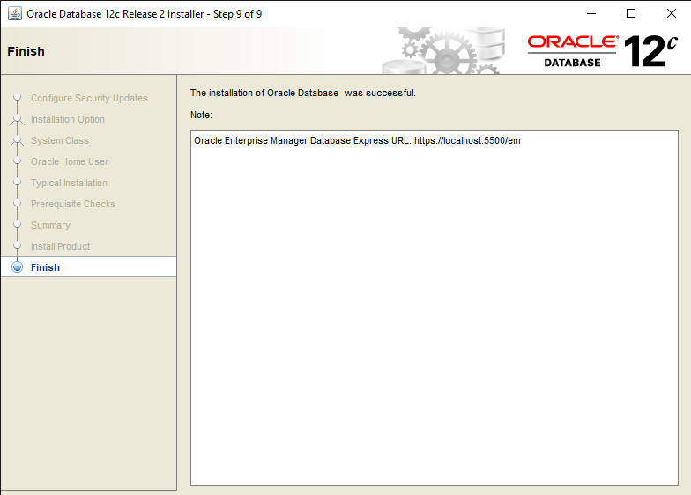Maximize the installer window
The width and height of the screenshot is (691, 495).
click(631, 14)
